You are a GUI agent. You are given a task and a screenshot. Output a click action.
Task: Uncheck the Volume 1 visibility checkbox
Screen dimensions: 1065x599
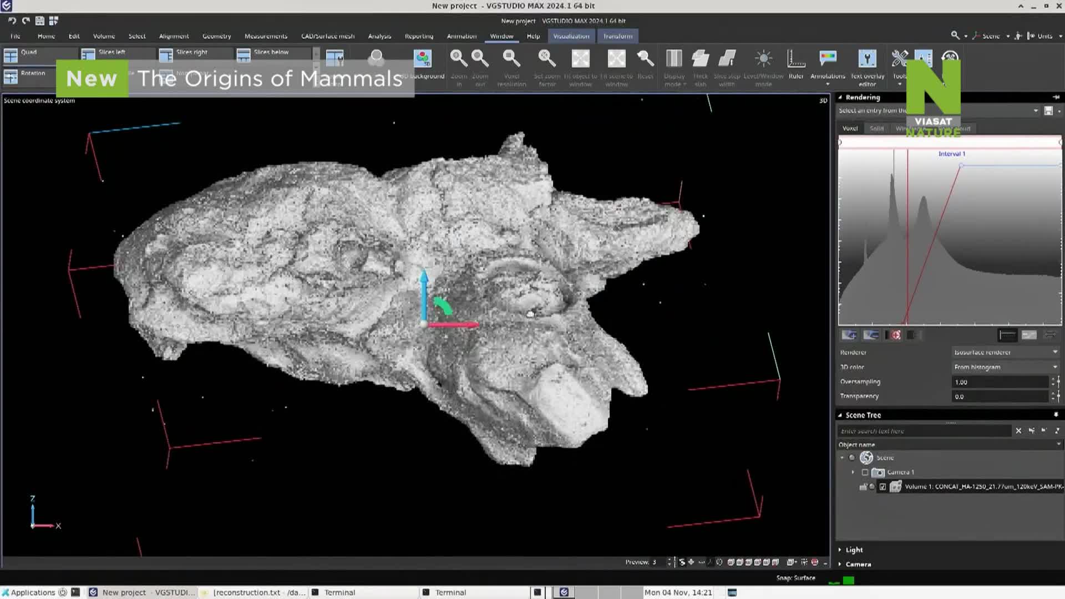pyautogui.click(x=883, y=487)
